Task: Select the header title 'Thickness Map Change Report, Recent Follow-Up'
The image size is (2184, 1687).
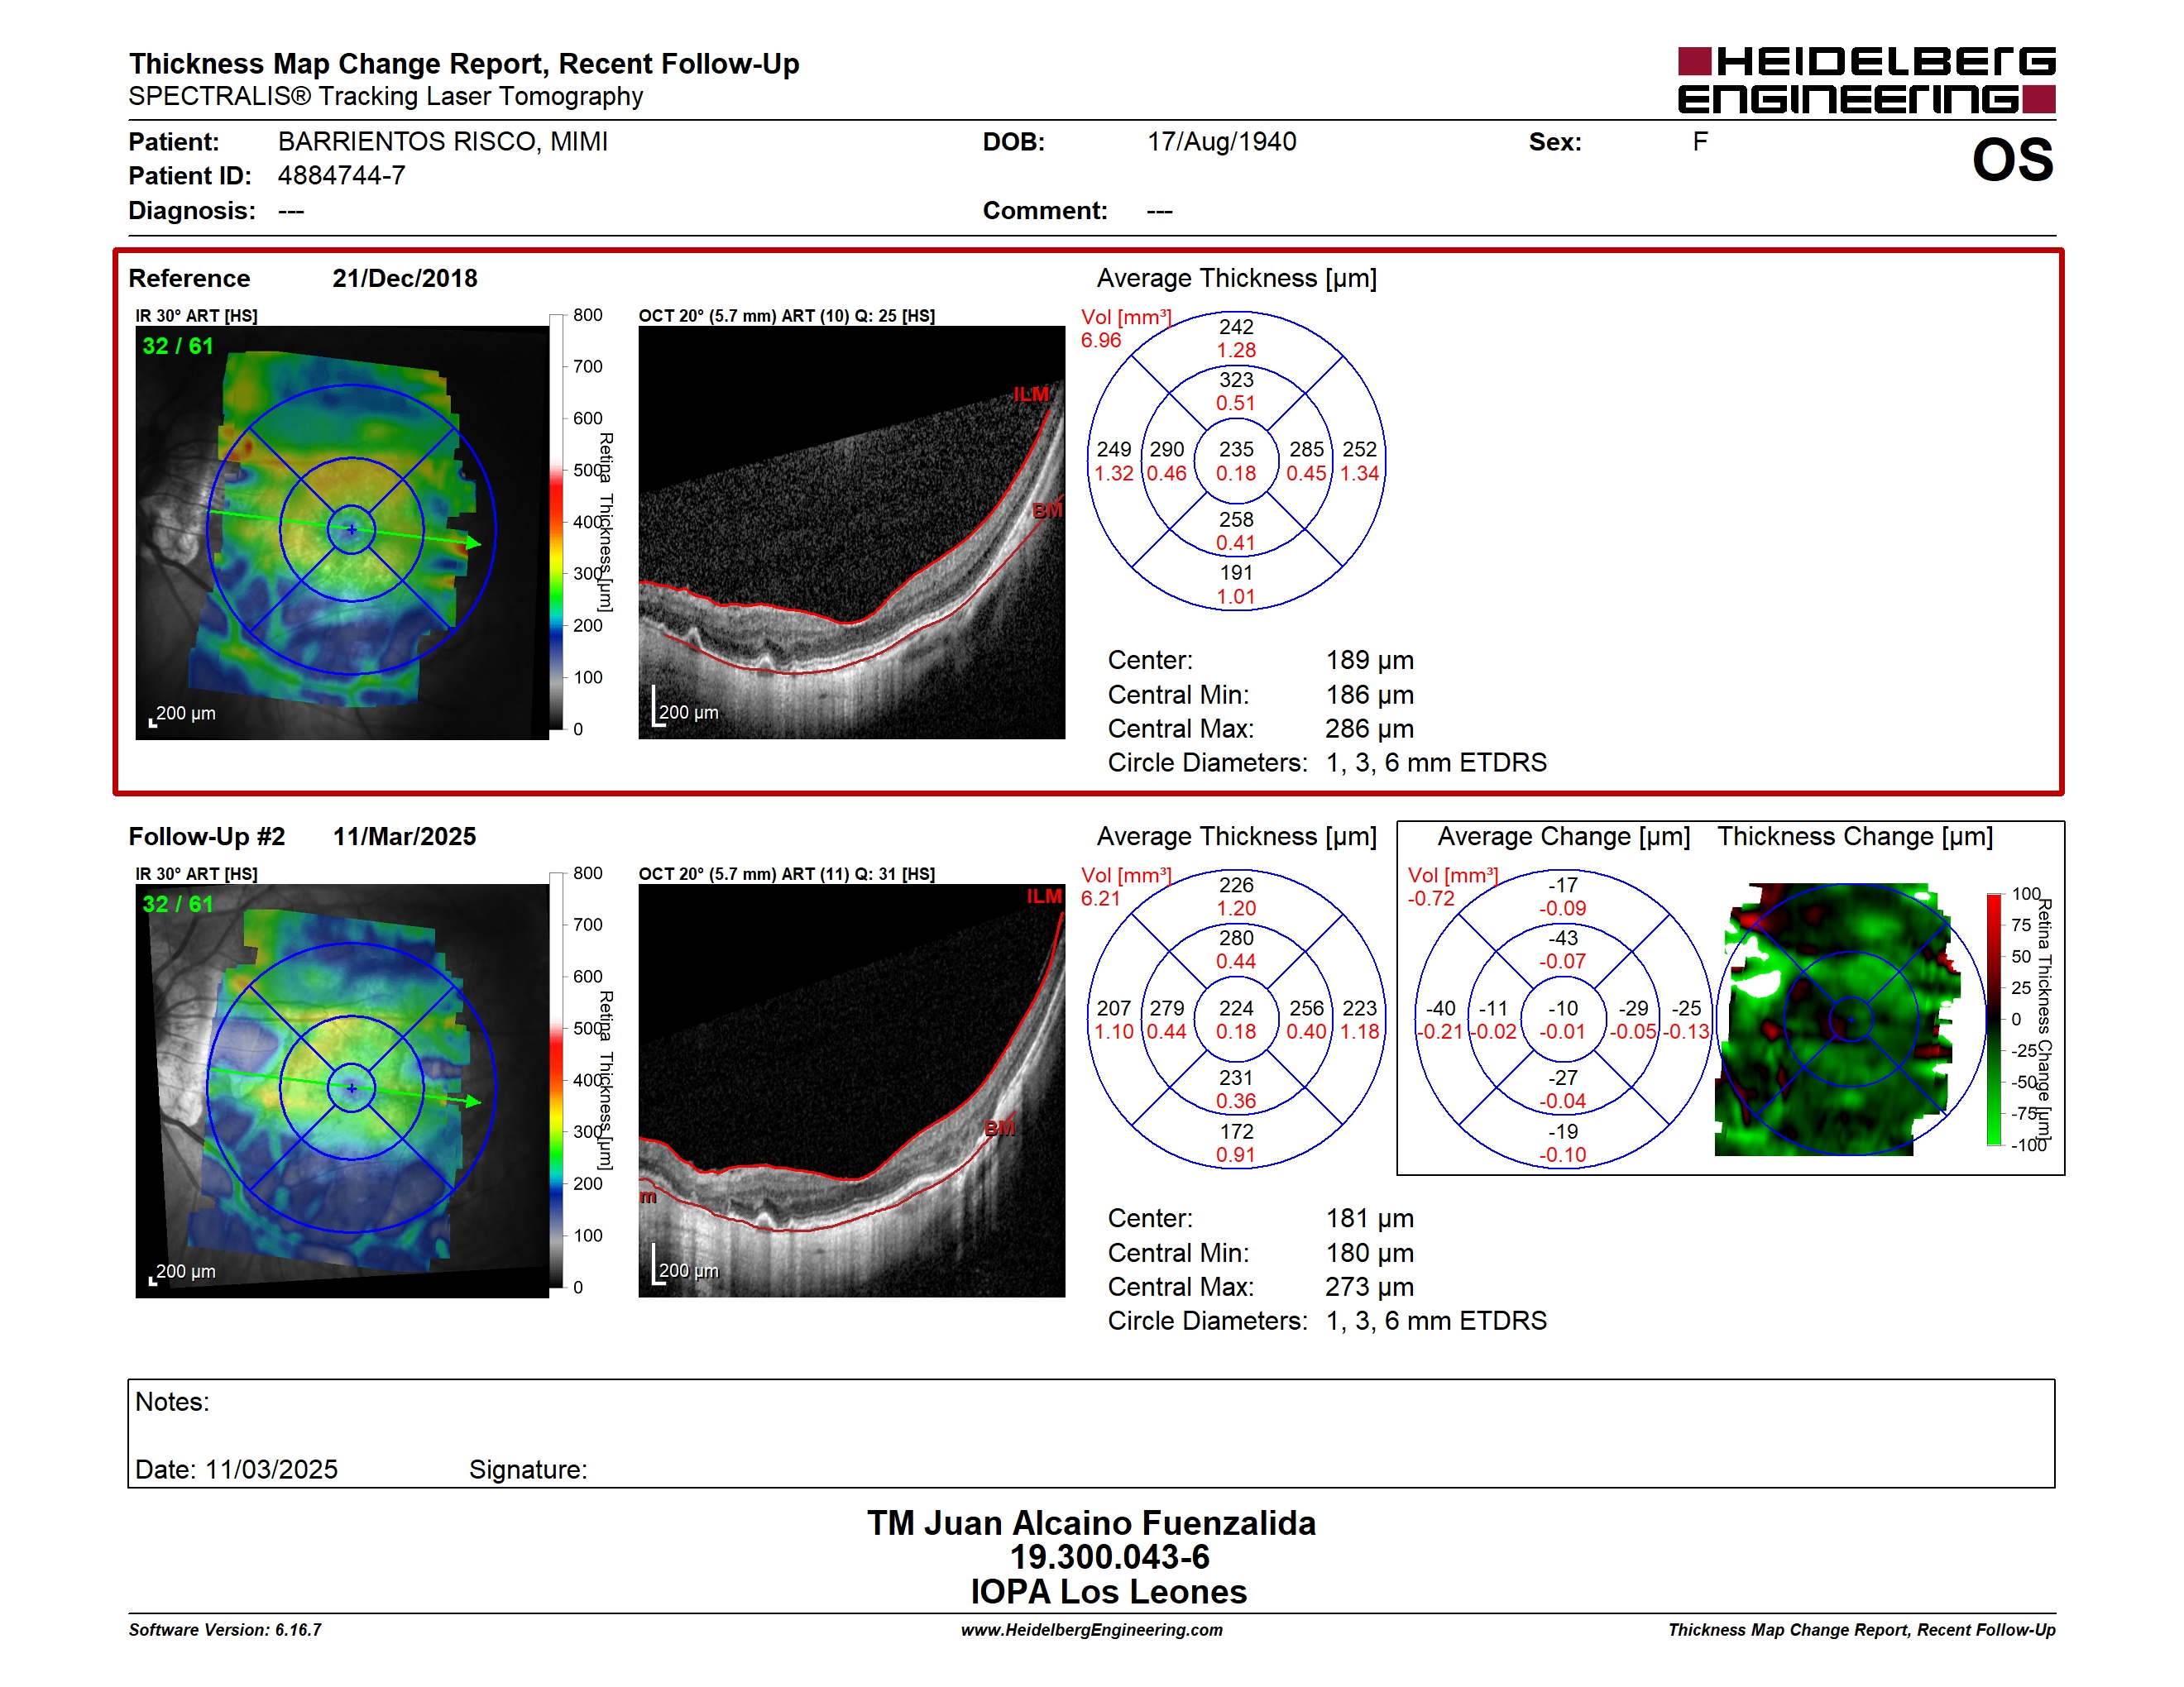Action: 464,64
